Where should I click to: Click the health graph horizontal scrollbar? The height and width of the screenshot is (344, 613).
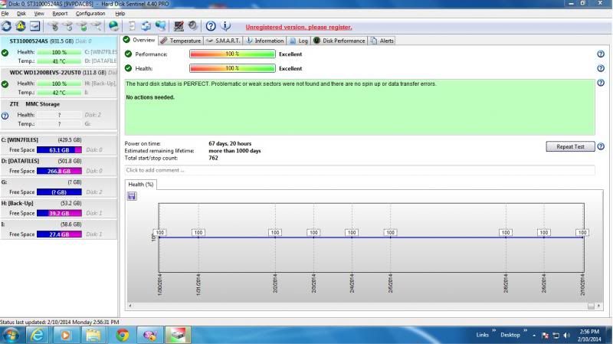pyautogui.click(x=360, y=306)
